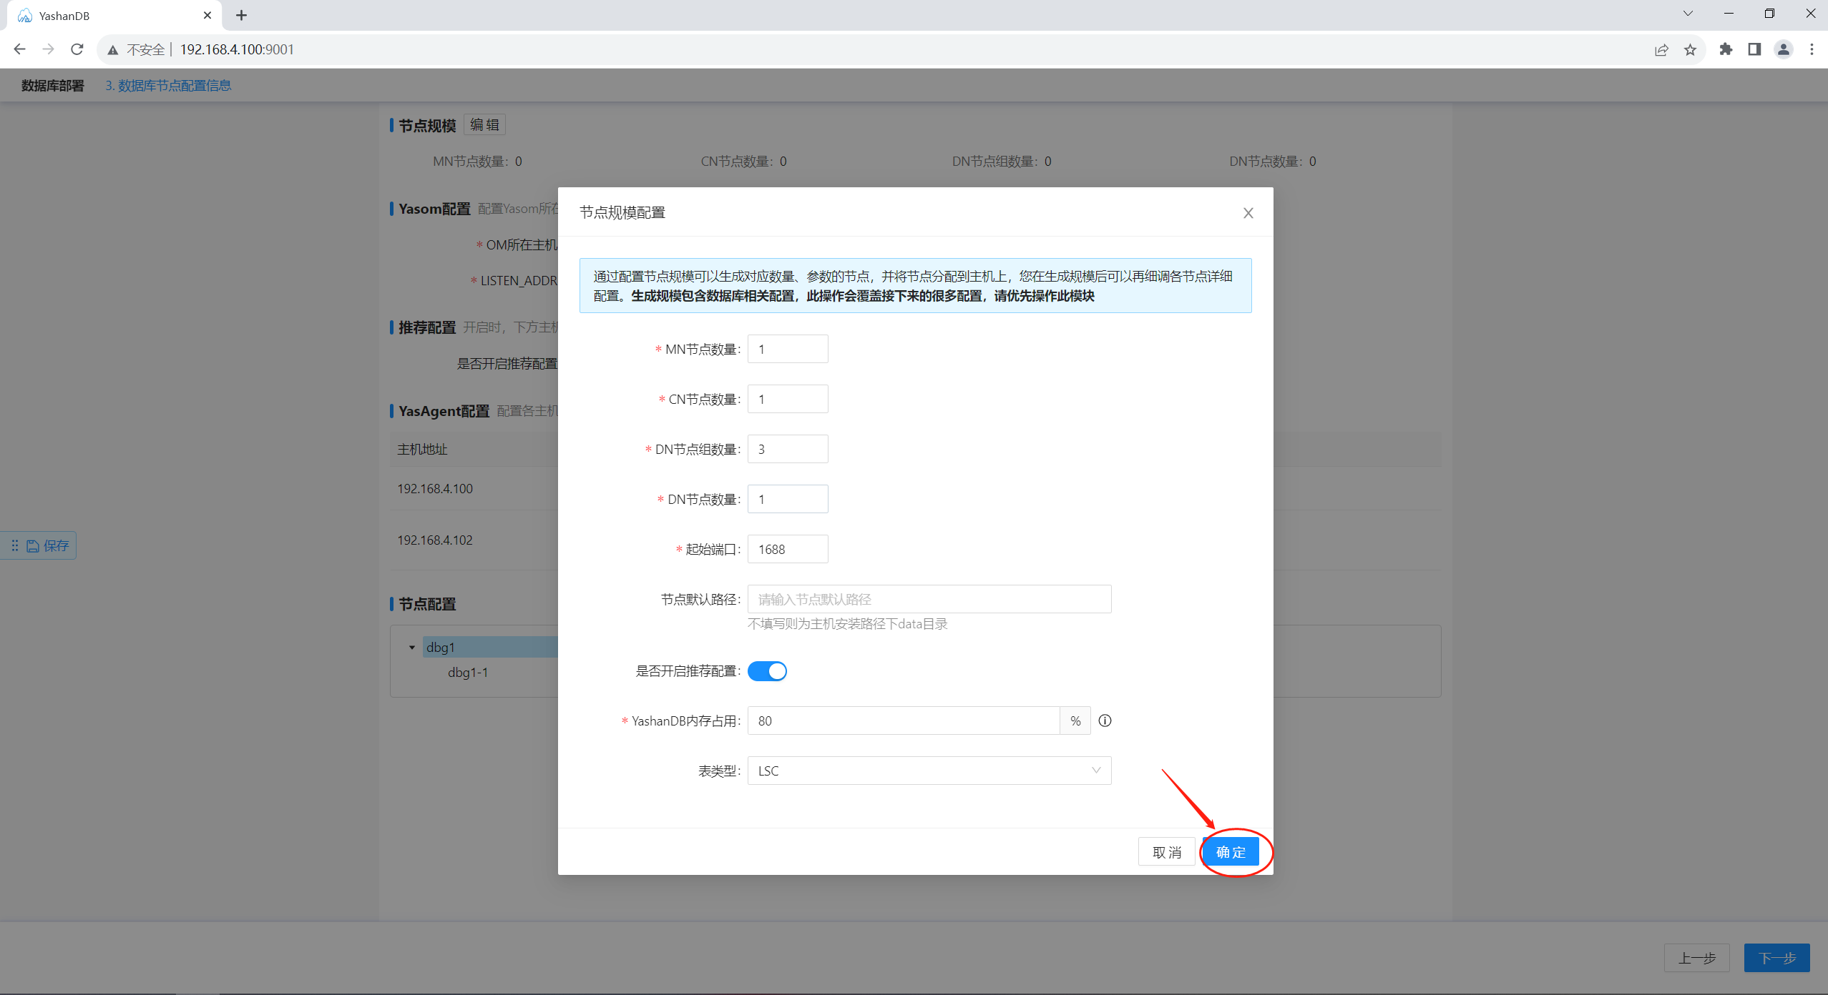
Task: Click the 保存 save button on left edge
Action: 49,546
